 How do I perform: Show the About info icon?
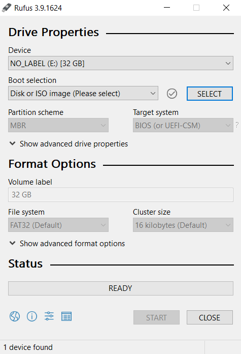point(32,316)
